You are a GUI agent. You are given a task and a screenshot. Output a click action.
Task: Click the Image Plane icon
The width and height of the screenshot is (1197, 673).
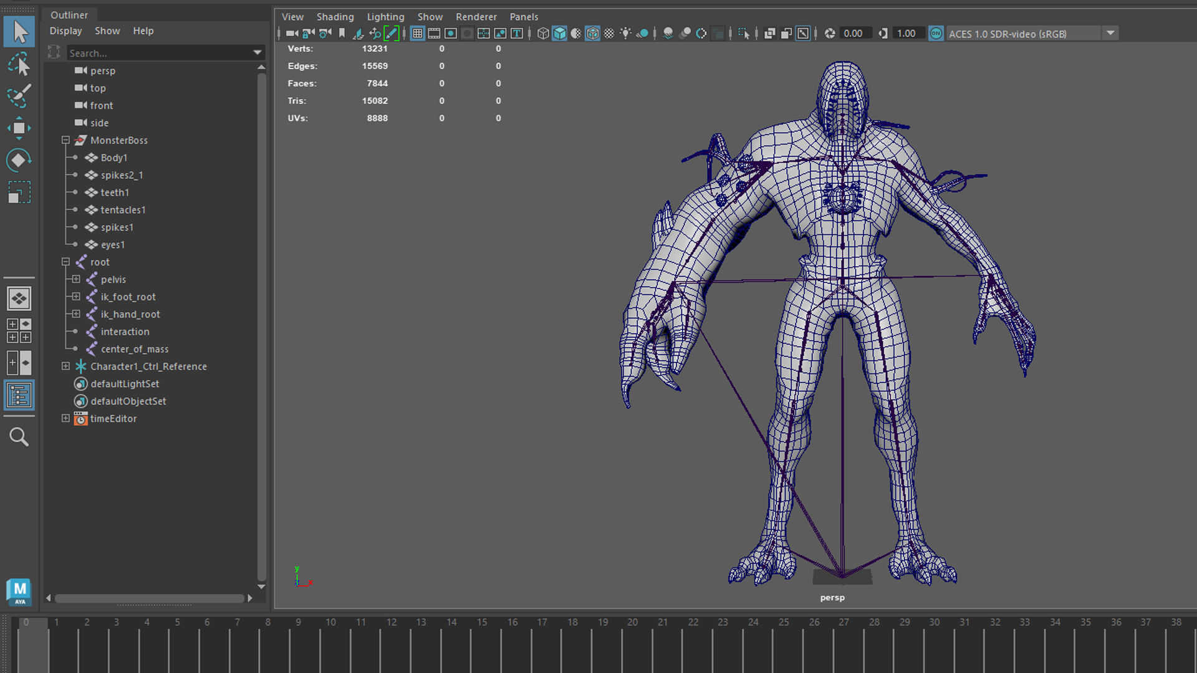tap(358, 34)
